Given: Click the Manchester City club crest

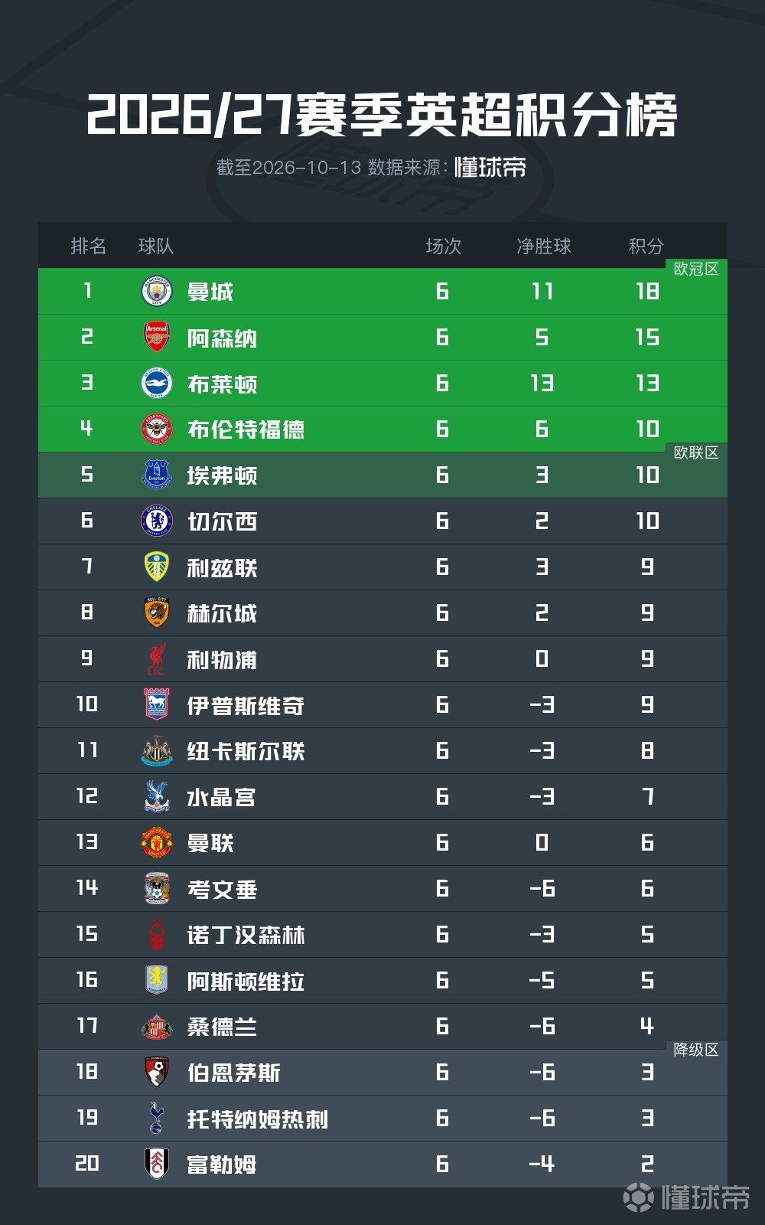Looking at the screenshot, I should [157, 292].
